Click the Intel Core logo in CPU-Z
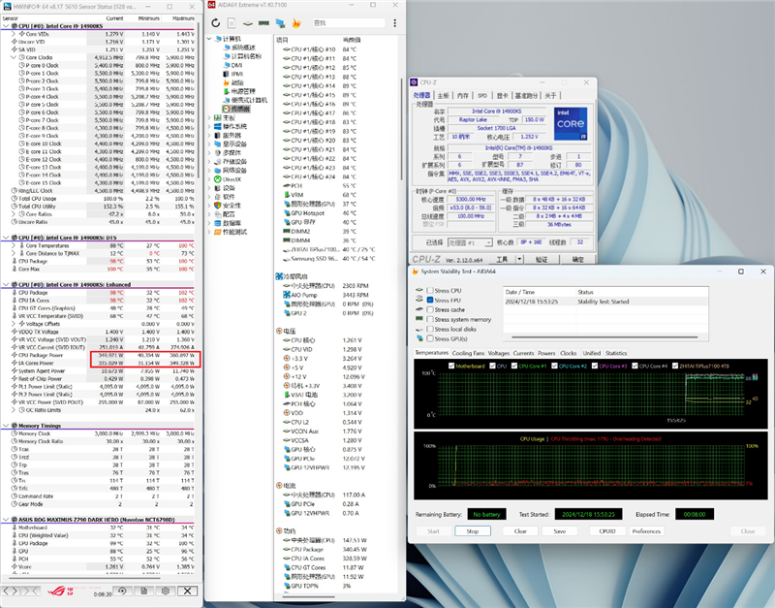 pyautogui.click(x=571, y=123)
